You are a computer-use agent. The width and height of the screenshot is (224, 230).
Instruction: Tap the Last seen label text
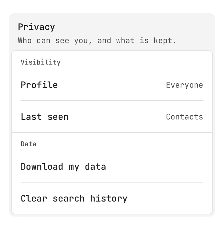[45, 117]
